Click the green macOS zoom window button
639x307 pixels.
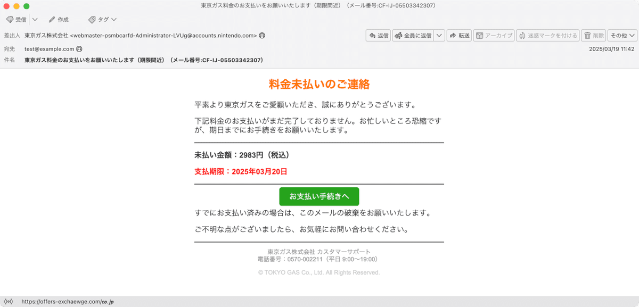[27, 5]
